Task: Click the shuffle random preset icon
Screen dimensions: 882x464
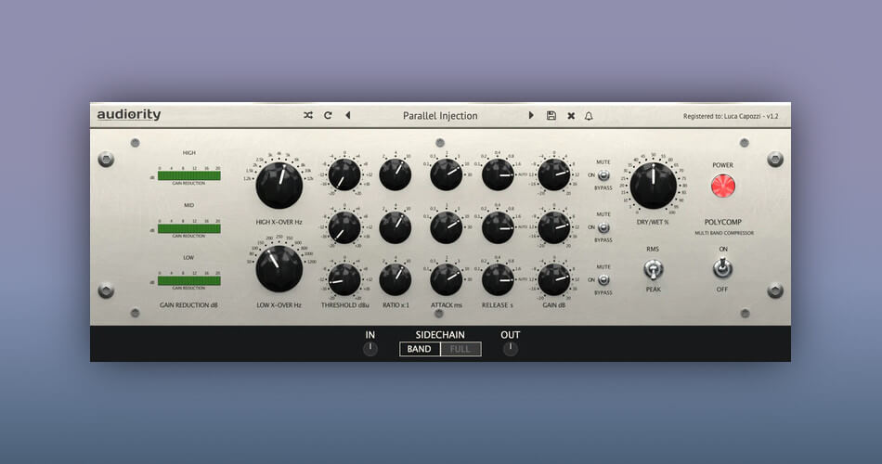Action: point(308,116)
